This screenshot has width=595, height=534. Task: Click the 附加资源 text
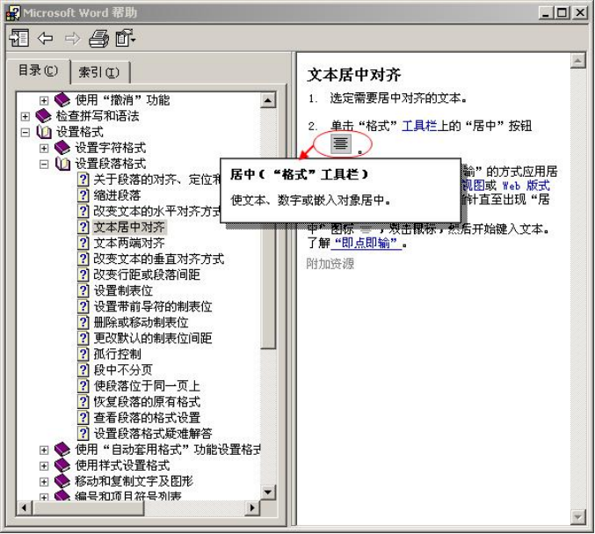click(x=330, y=264)
